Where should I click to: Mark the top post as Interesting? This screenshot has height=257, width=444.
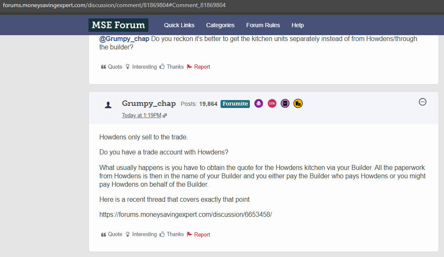pyautogui.click(x=141, y=67)
